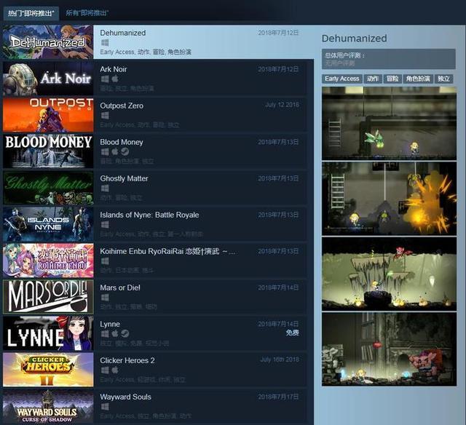Open the third Dehumanized screenshot of the green cave
Image resolution: width=466 pixels, height=425 pixels.
tap(389, 274)
